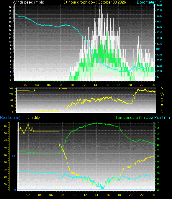Click the 24 hour graph day date title

tap(95, 2)
